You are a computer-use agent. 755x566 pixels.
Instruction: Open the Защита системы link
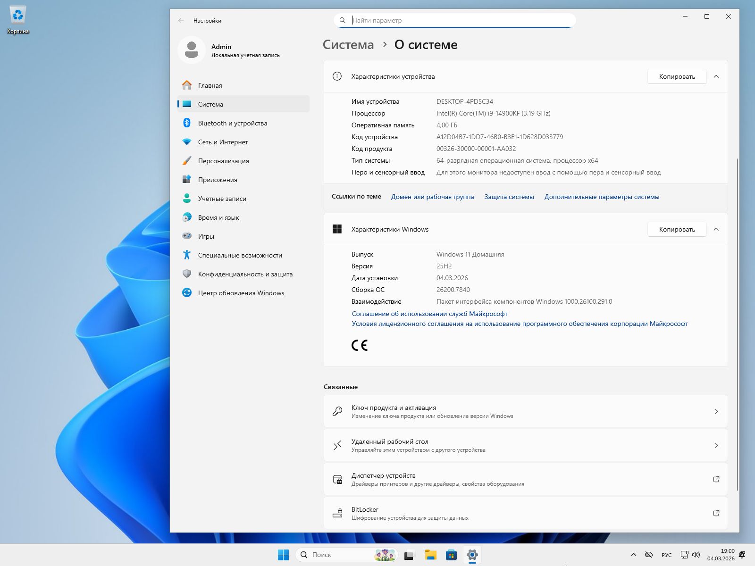click(x=509, y=197)
